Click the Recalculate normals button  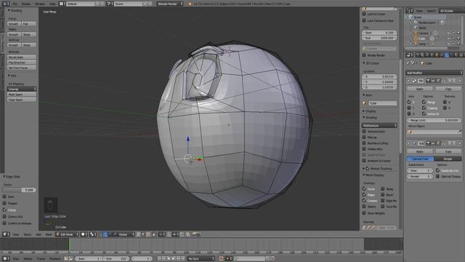click(22, 57)
